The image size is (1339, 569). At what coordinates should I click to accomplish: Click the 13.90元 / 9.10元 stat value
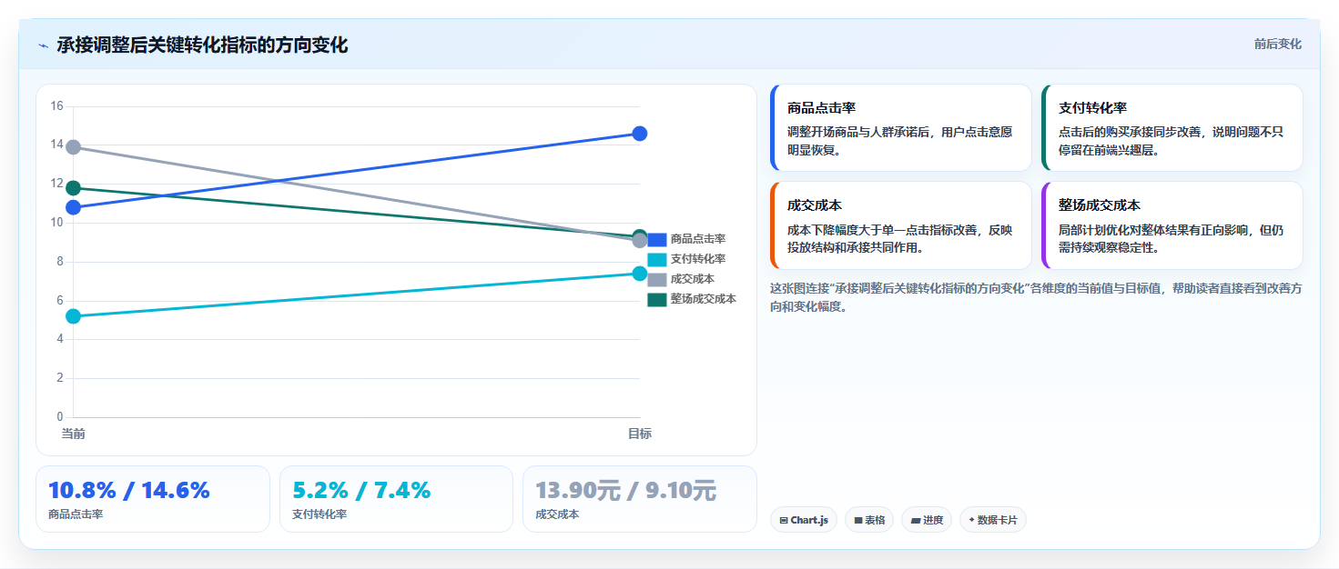(x=626, y=491)
